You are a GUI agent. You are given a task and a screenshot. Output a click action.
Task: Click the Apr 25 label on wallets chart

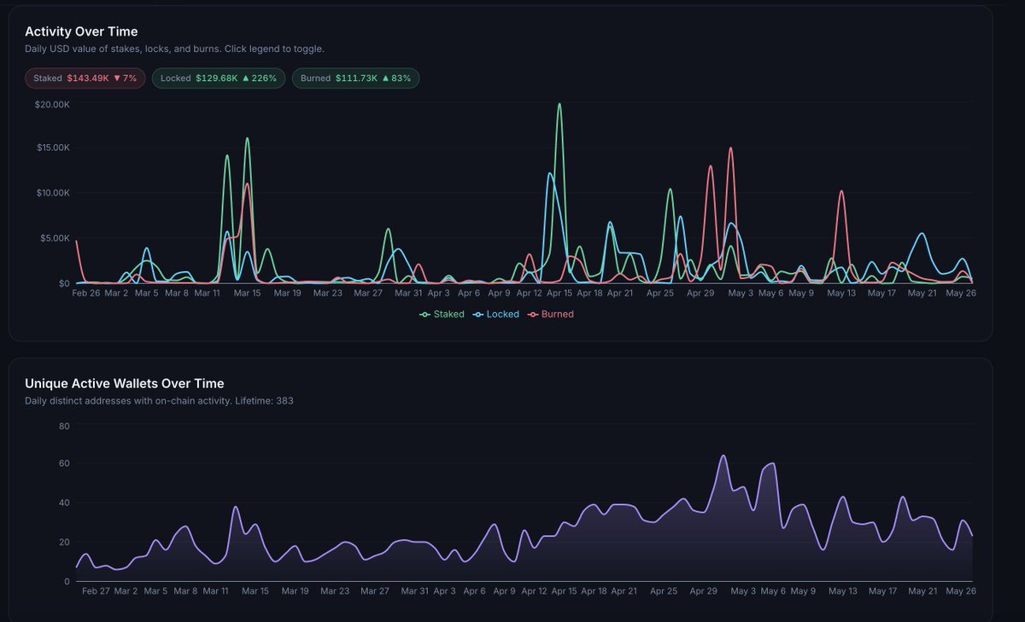(x=663, y=590)
